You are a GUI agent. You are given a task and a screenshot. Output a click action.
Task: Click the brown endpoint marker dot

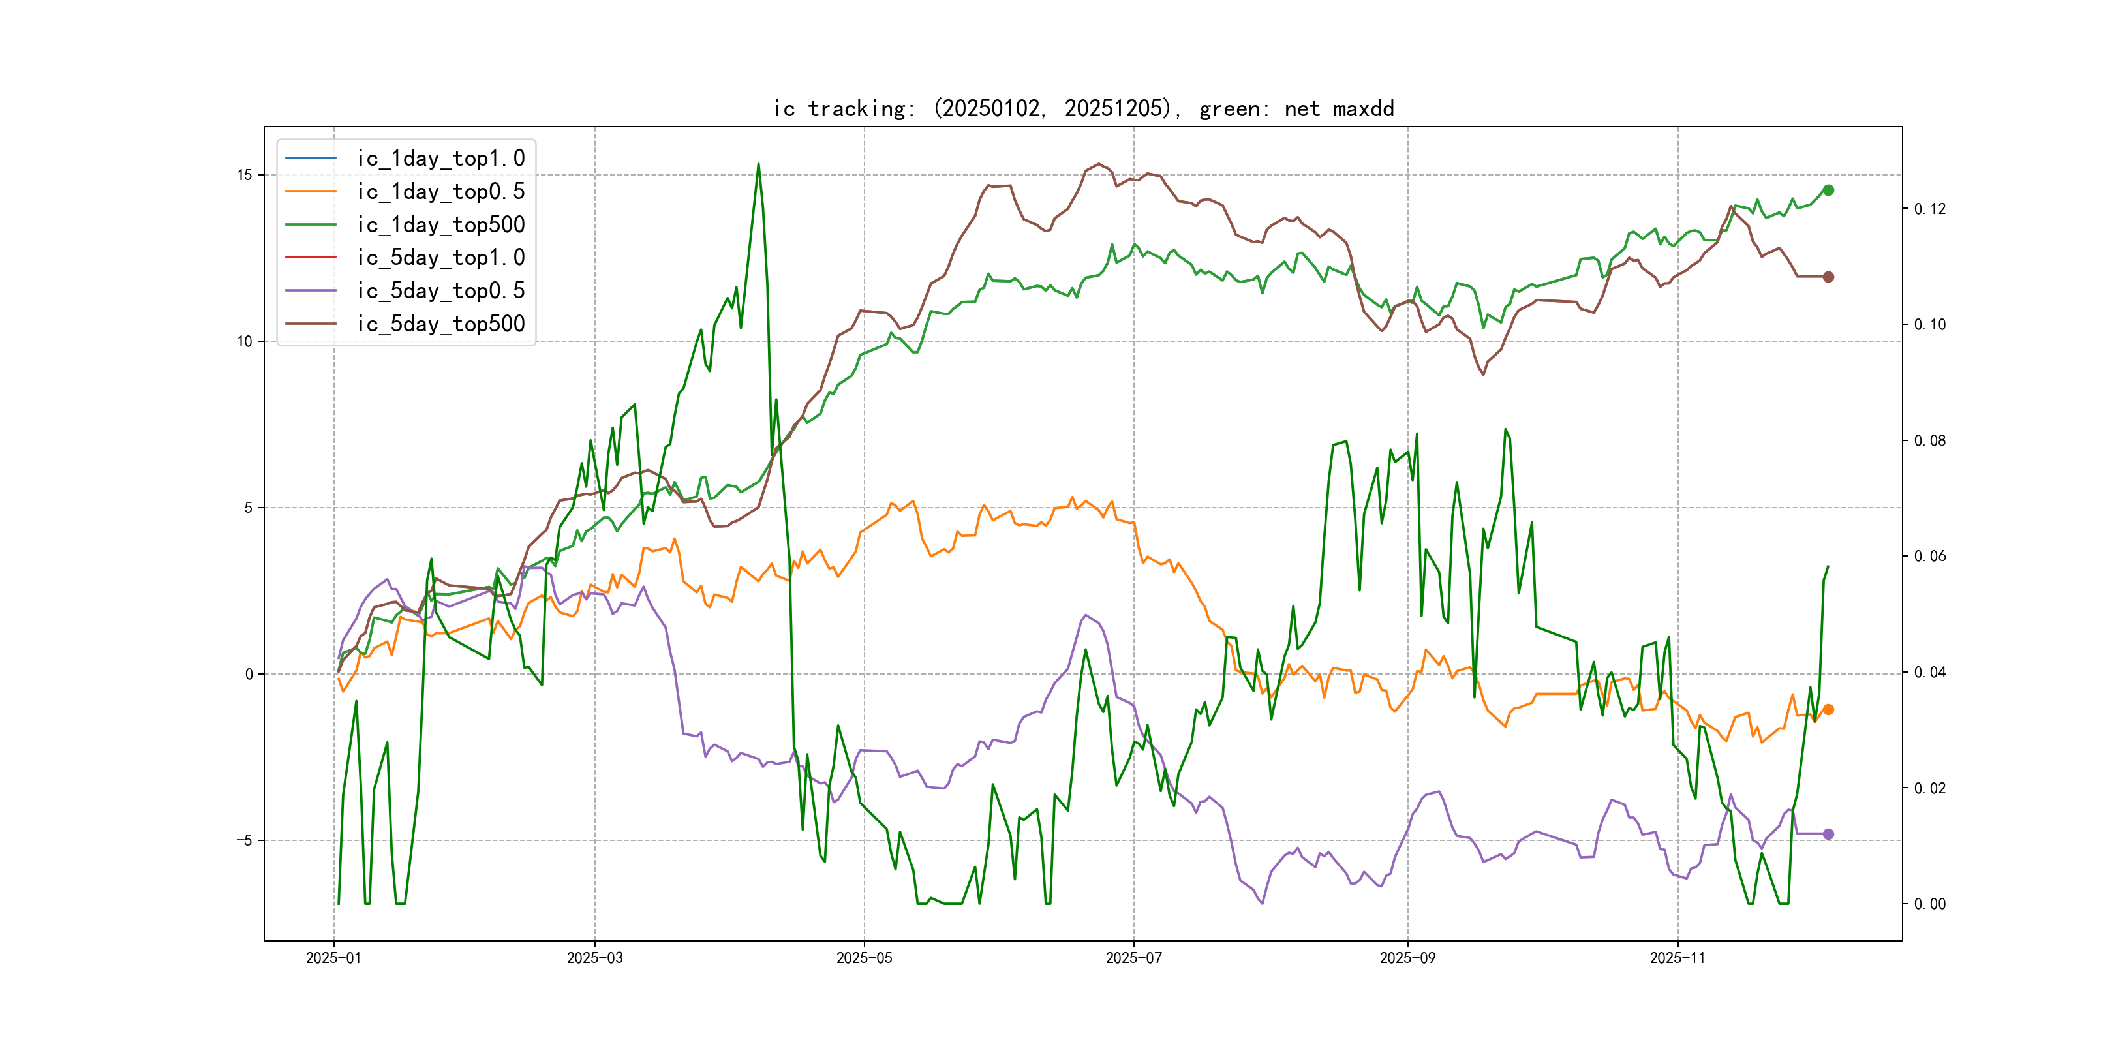pos(1828,277)
